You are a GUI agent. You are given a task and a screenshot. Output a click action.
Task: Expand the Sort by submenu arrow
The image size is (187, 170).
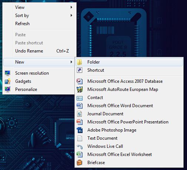[x=71, y=16]
